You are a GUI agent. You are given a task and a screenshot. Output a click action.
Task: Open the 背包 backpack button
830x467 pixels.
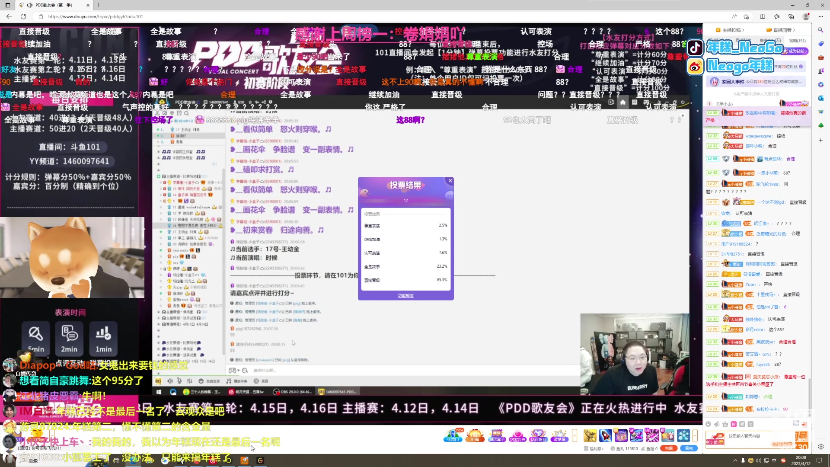pos(689,448)
